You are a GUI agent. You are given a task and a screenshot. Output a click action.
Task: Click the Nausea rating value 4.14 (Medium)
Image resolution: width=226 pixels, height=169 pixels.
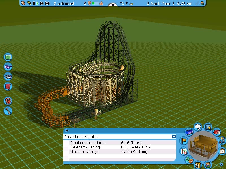pos(134,152)
